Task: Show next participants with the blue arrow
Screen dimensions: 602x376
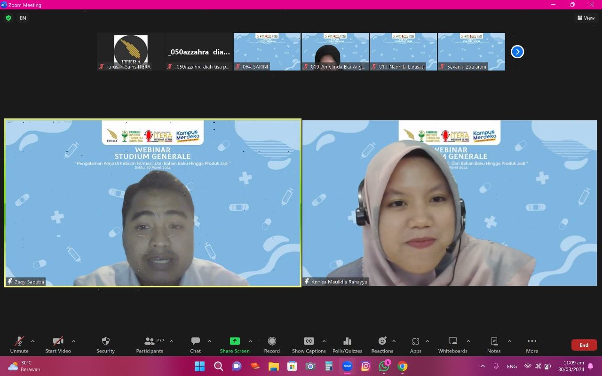Action: point(517,52)
